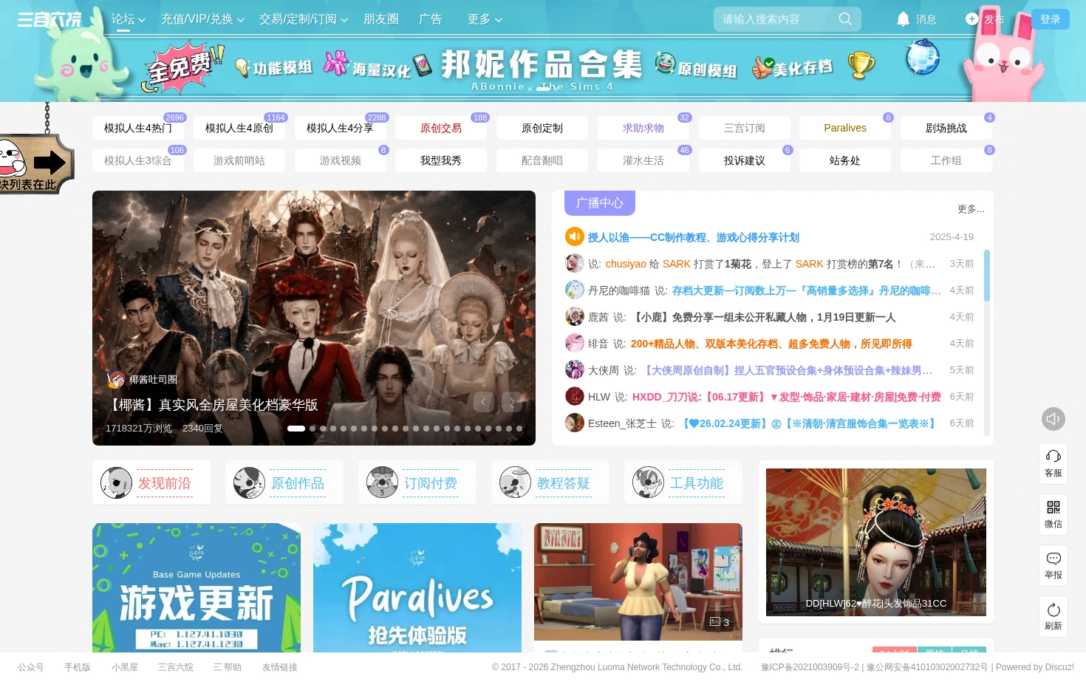Click the publish plus icon
Viewport: 1086px width, 682px height.
(971, 19)
